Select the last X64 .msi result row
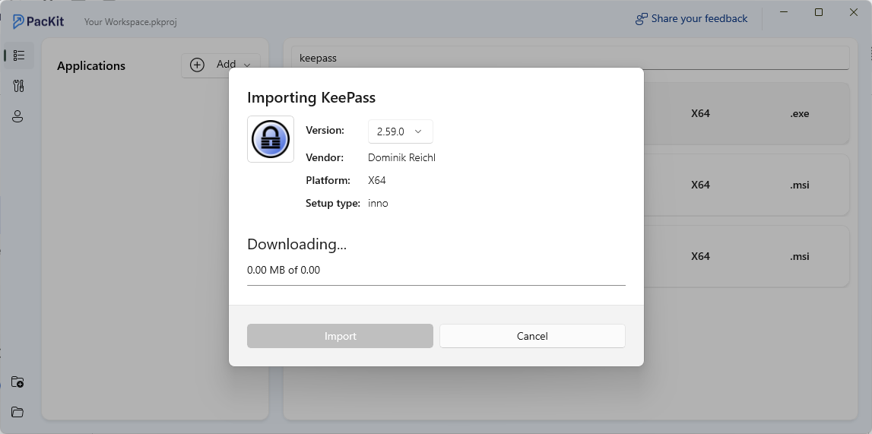 pos(745,256)
